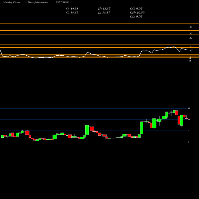The image size is (199, 199).
Task: Click the 'BSE 538993' ticker text
Action: click(62, 2)
